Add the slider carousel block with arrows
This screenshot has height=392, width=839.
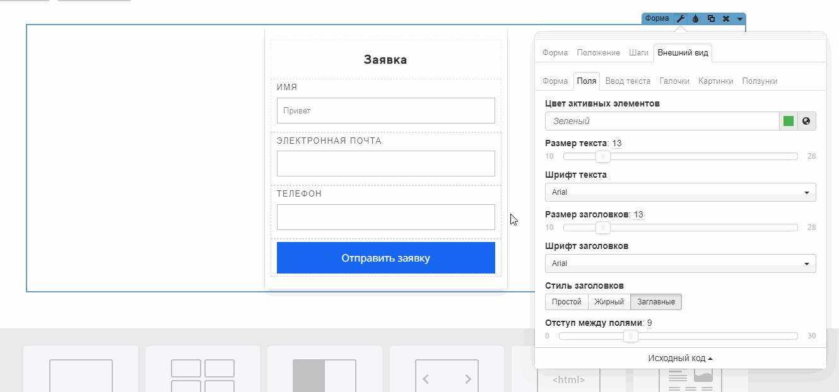[447, 375]
